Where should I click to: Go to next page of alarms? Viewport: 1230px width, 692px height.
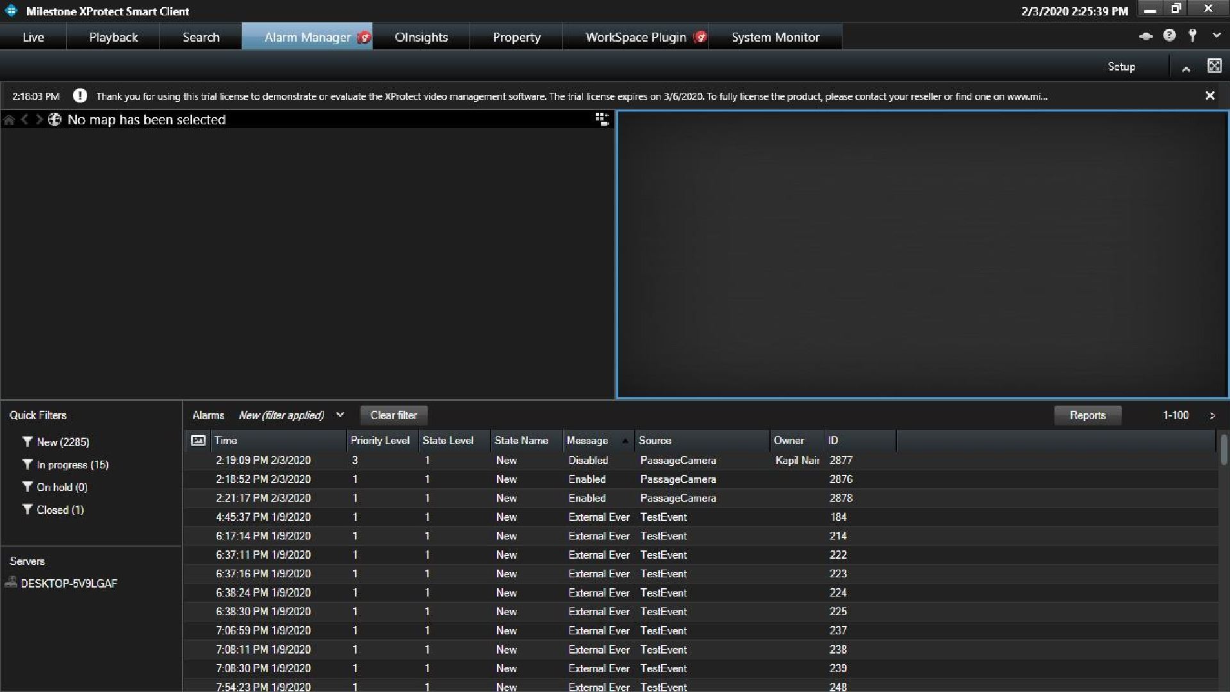click(1212, 416)
